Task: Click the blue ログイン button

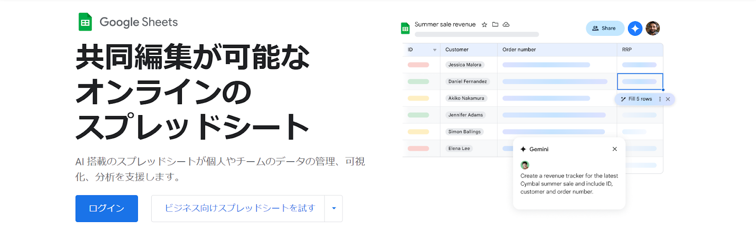Action: tap(107, 208)
